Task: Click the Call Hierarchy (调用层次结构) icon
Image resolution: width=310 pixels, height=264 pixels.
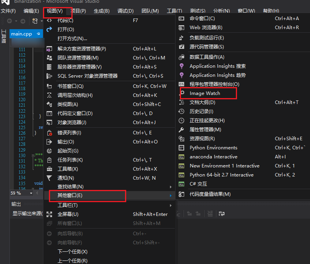Action: pos(49,95)
